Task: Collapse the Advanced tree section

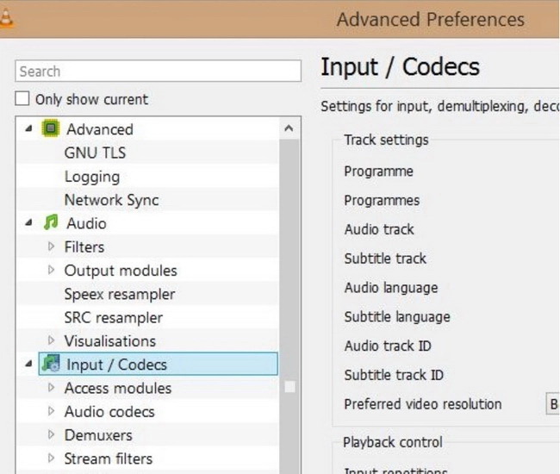Action: 29,129
